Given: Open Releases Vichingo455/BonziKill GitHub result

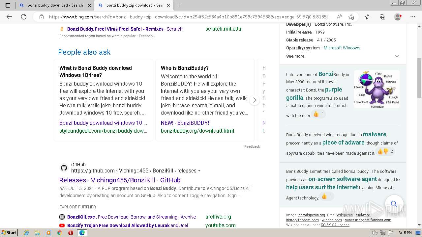Looking at the screenshot, I should click(120, 180).
